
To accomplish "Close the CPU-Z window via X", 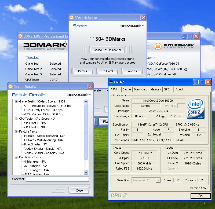I will point(208,82).
